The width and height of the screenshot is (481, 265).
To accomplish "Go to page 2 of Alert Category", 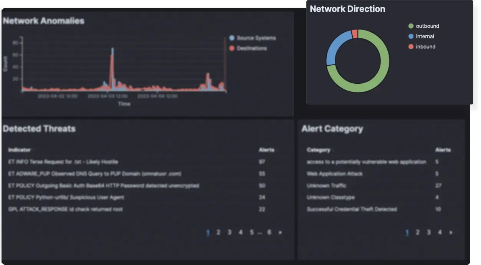I will click(417, 232).
